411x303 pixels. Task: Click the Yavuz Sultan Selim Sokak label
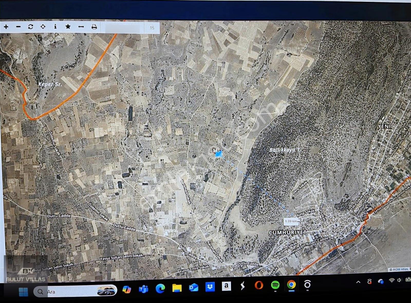(x=121, y=257)
